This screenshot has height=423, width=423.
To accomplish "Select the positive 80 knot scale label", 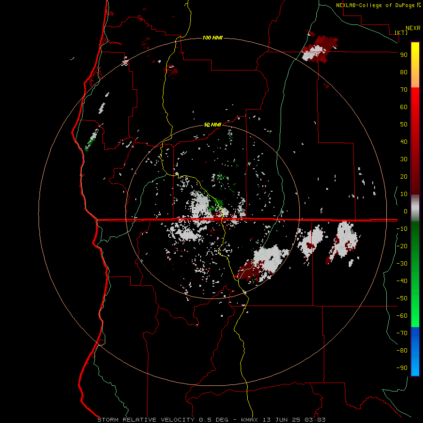I will click(x=404, y=72).
